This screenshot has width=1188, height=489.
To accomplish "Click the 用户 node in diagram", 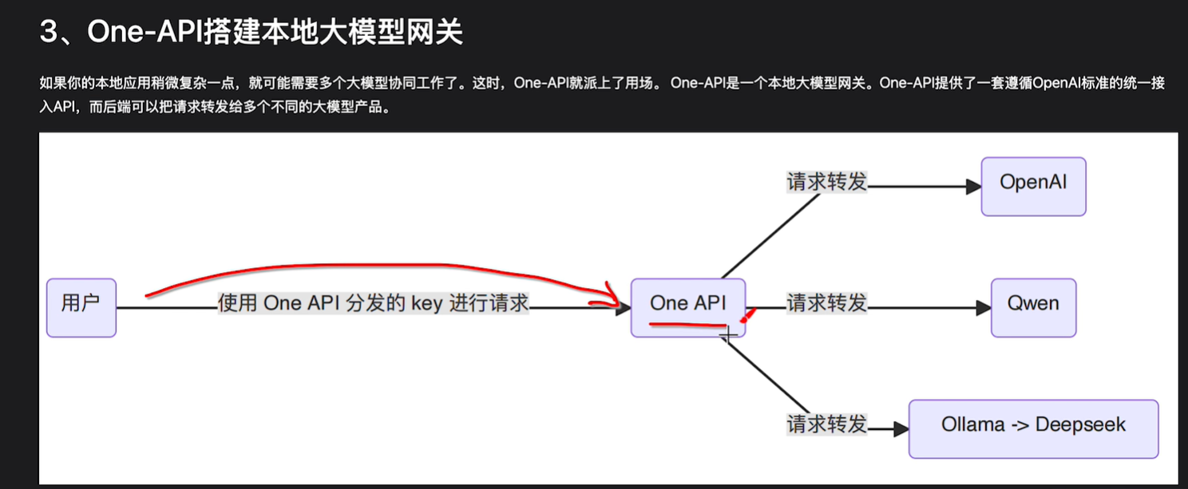I will pos(81,308).
